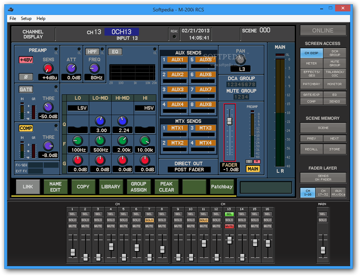Click the PAN knob
The image size is (360, 276).
coord(240,60)
